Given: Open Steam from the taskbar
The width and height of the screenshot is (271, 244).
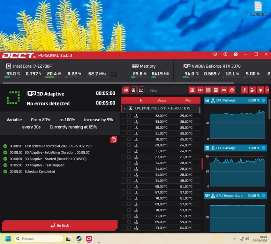Looking at the screenshot, I should pos(79,239).
